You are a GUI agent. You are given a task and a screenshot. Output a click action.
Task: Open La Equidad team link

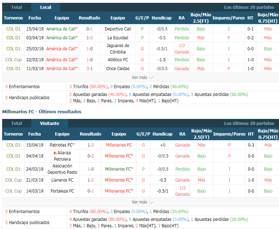tap(118, 38)
